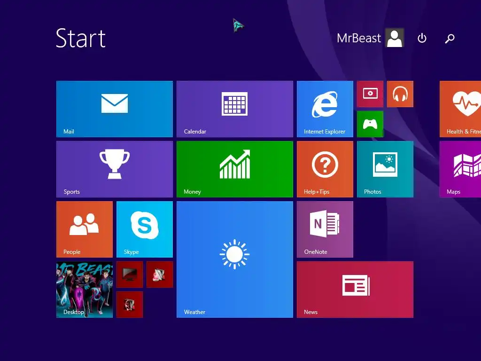Open the Weather tile

click(x=235, y=259)
